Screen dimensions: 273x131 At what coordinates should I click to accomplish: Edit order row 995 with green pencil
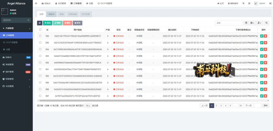(262, 43)
